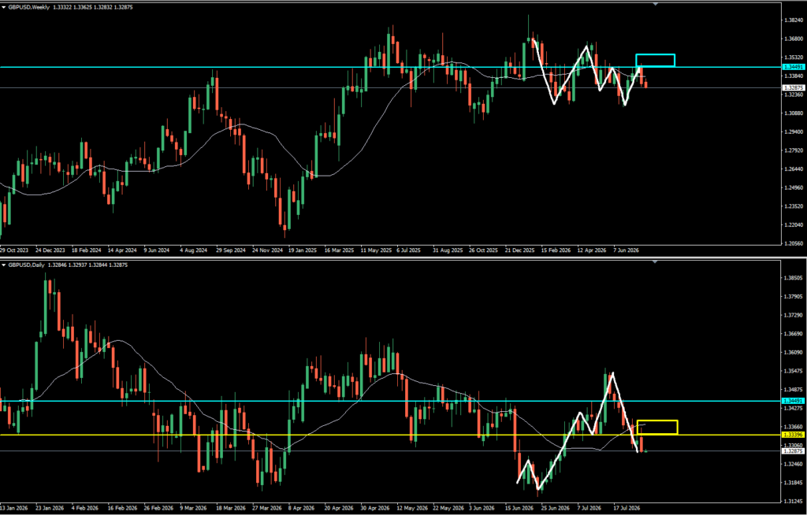The height and width of the screenshot is (515, 807).
Task: Click the 19 Jan 2025 date on Weekly axis
Action: click(x=303, y=250)
